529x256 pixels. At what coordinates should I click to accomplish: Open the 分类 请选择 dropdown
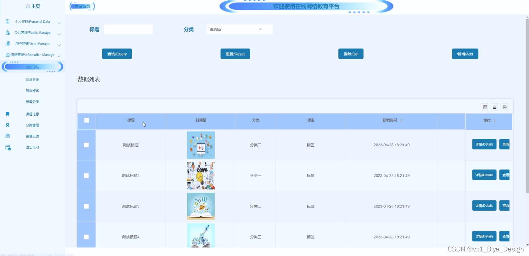click(x=239, y=30)
